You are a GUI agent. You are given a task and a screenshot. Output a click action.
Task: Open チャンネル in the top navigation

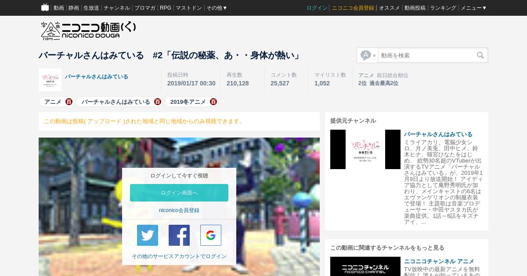point(117,8)
